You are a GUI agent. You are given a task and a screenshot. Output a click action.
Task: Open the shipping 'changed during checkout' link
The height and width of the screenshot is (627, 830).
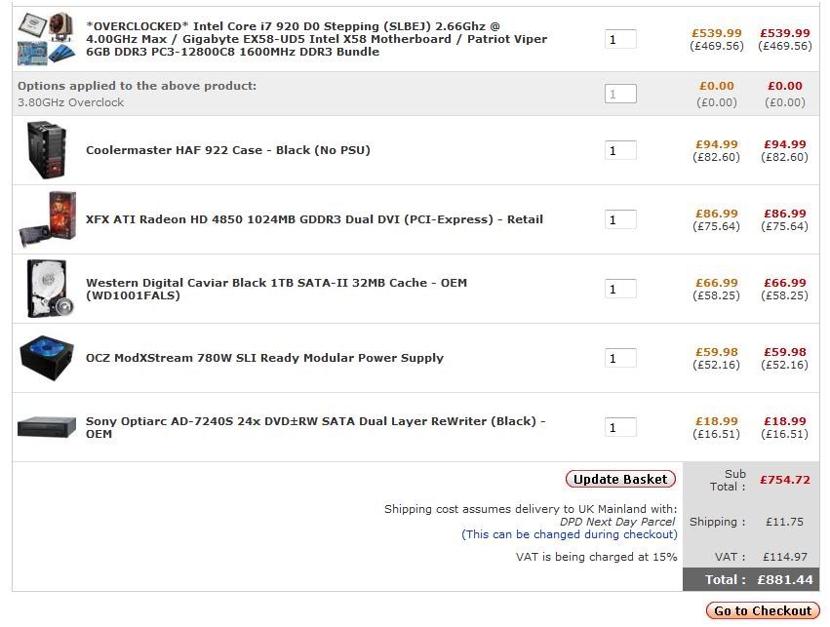coord(570,534)
